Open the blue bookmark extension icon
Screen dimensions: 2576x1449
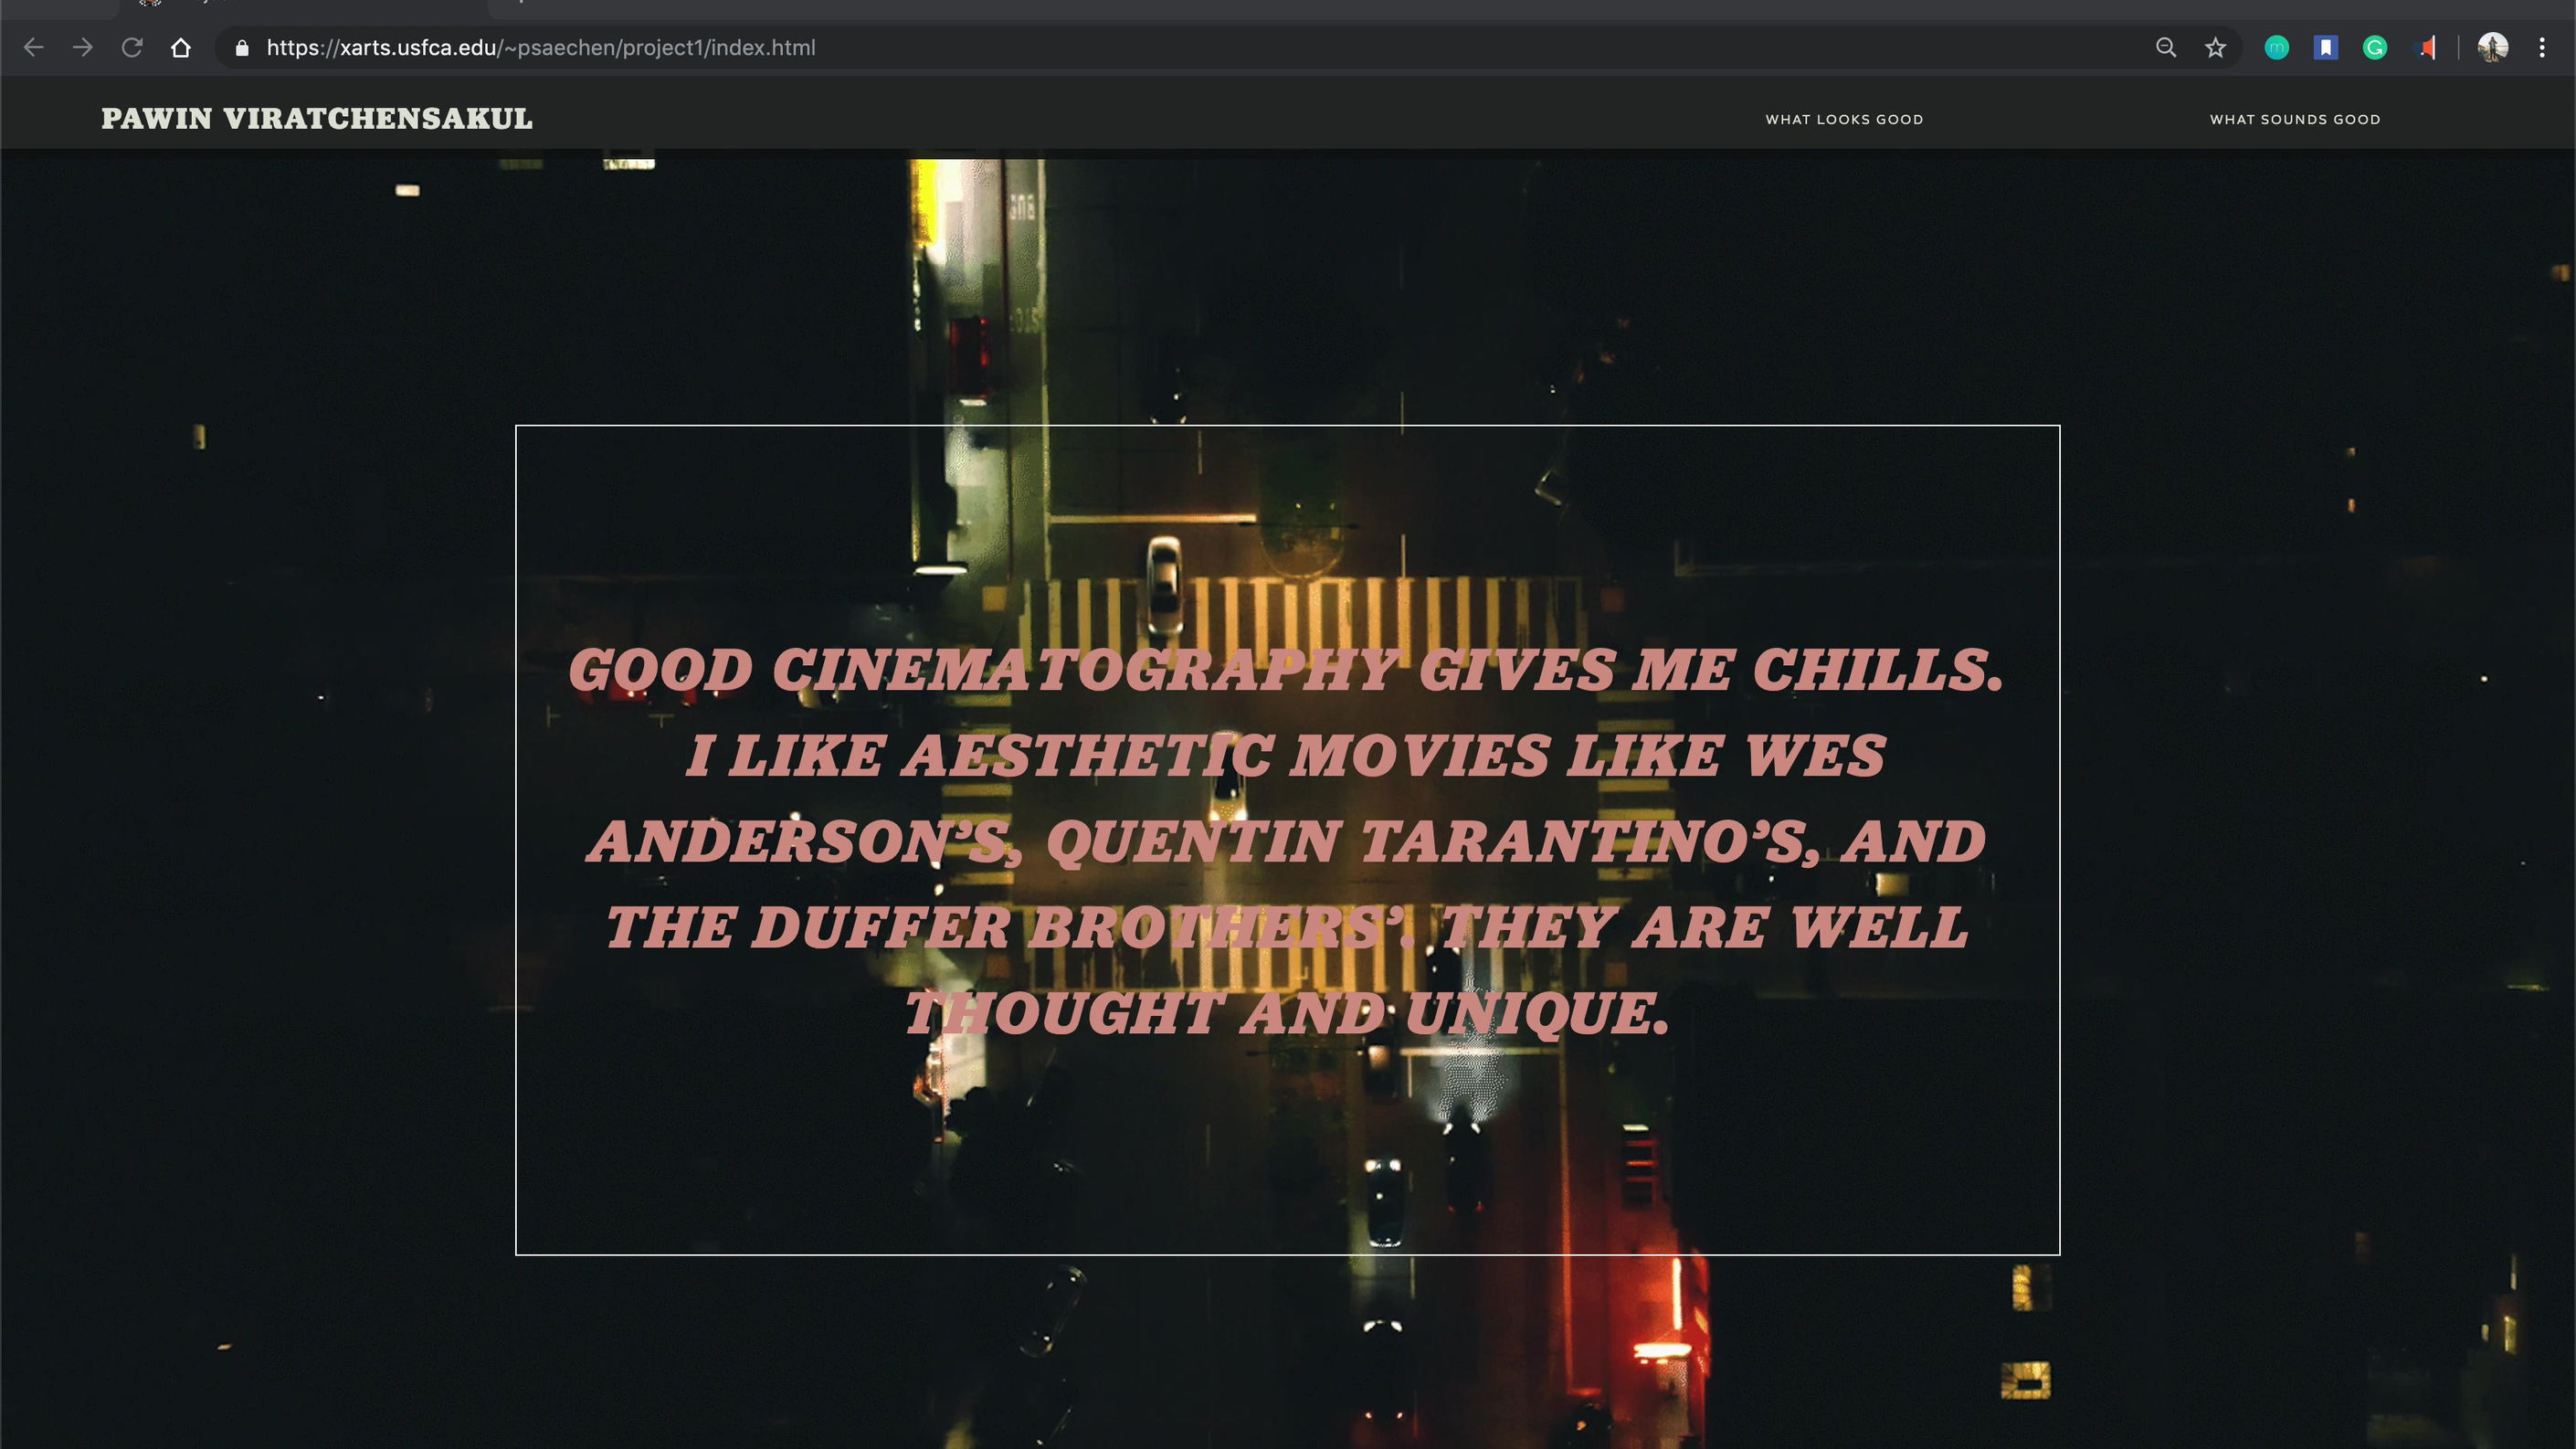(2326, 48)
